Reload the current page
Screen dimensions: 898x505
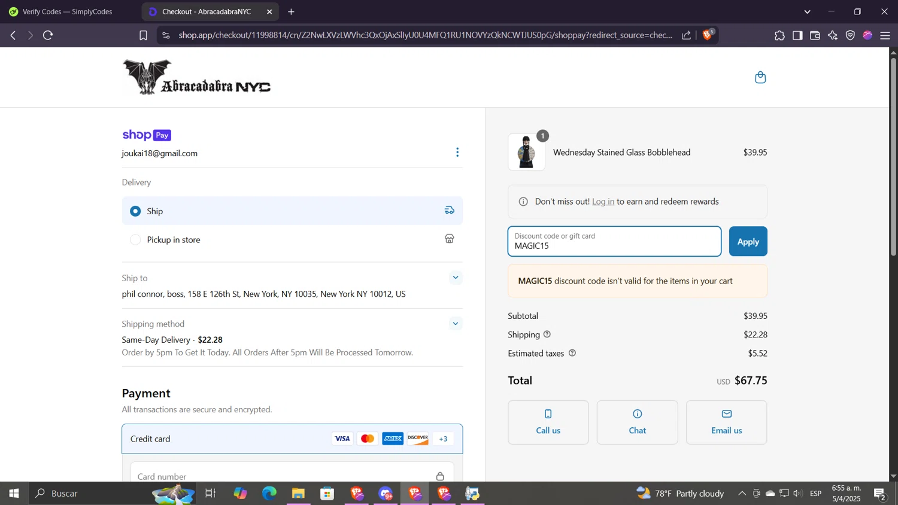[x=48, y=35]
